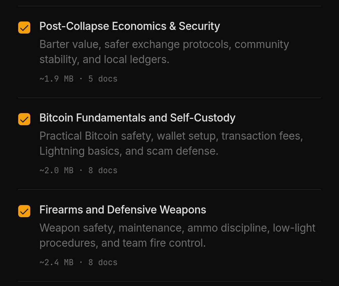Click the ~2.0 MB size label

click(57, 171)
